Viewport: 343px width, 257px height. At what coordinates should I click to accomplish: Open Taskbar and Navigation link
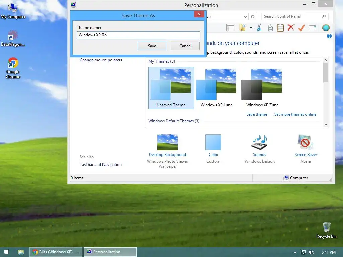coord(100,165)
